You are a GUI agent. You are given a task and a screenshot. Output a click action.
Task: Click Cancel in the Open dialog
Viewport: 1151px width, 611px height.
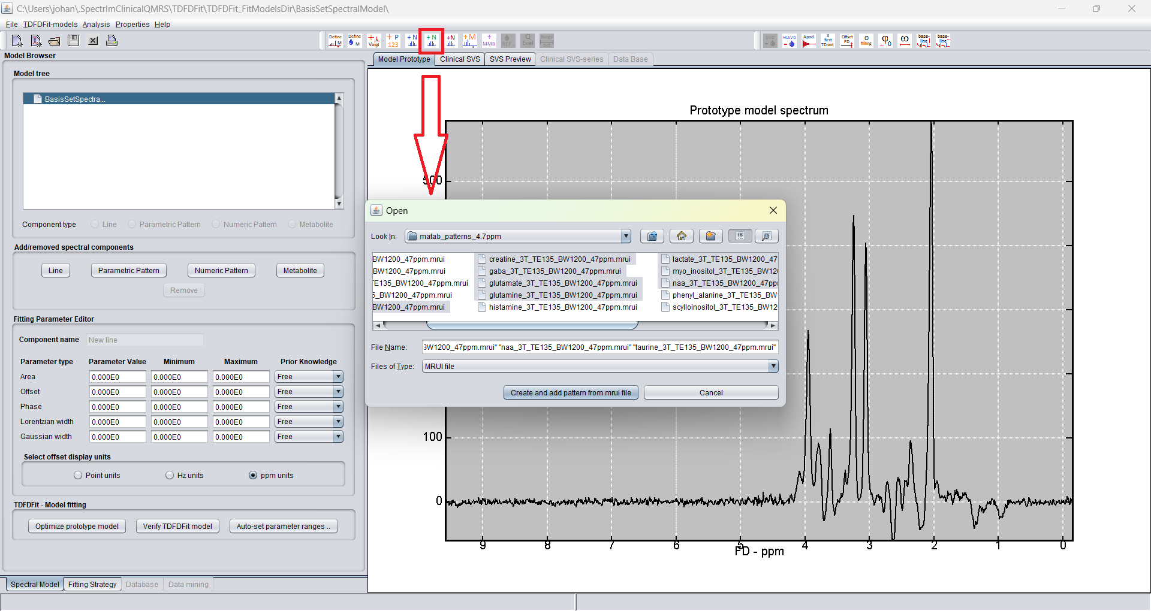click(711, 393)
